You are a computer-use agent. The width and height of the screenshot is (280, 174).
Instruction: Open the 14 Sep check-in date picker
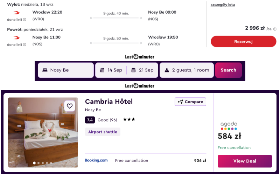click(x=111, y=70)
